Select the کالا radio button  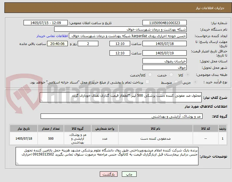tap(188, 75)
